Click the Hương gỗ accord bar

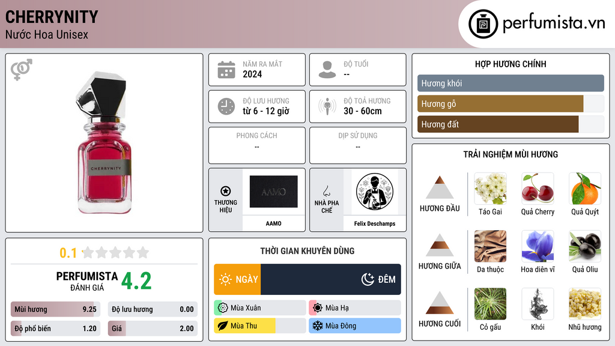coord(510,103)
